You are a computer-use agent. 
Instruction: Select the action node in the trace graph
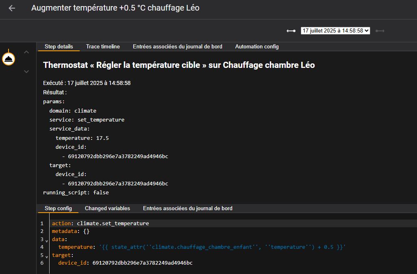click(x=9, y=59)
